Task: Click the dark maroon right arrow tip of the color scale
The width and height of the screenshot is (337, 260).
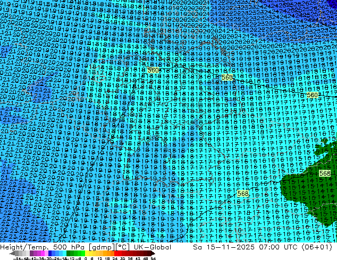Action: click(153, 253)
